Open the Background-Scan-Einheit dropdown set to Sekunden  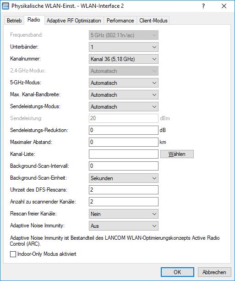pos(124,178)
